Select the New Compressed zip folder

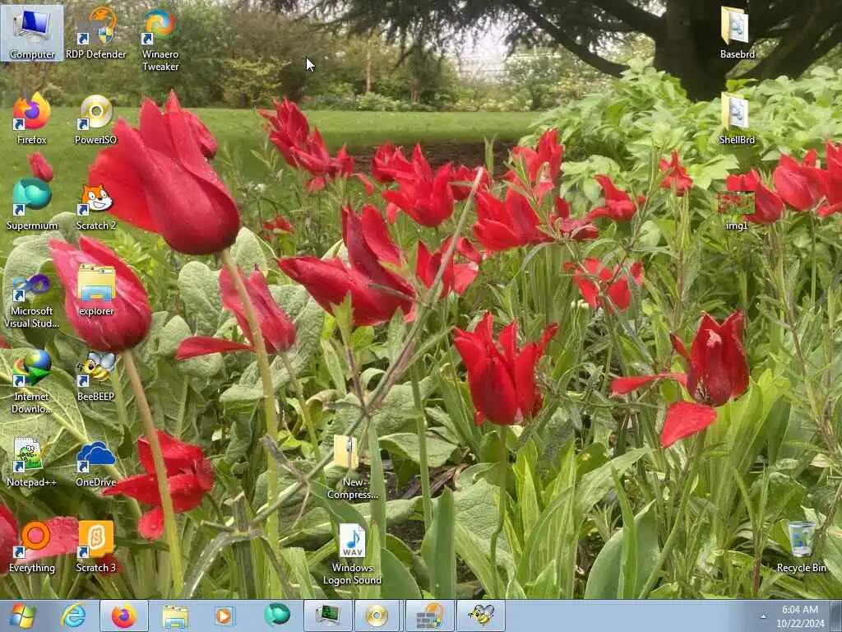tap(352, 467)
